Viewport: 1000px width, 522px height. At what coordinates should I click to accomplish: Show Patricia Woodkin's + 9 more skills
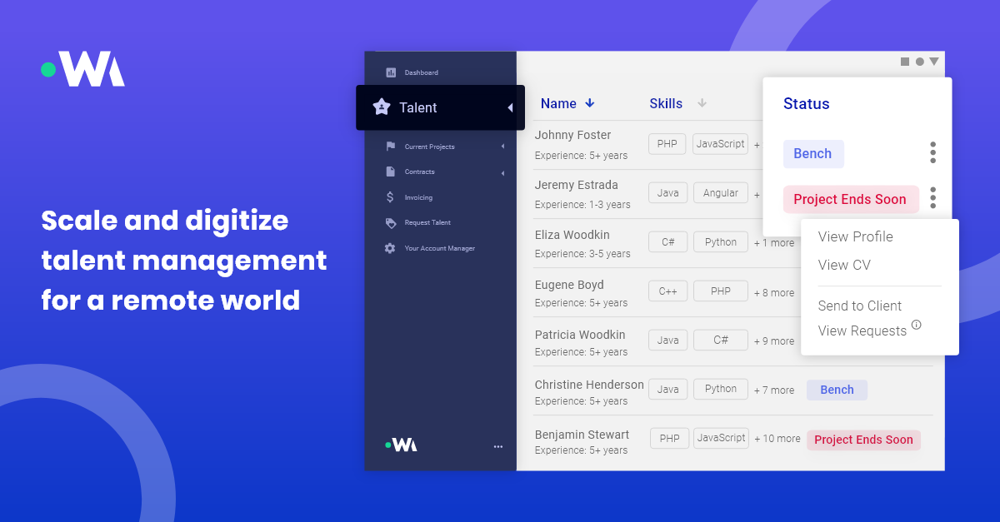click(774, 341)
